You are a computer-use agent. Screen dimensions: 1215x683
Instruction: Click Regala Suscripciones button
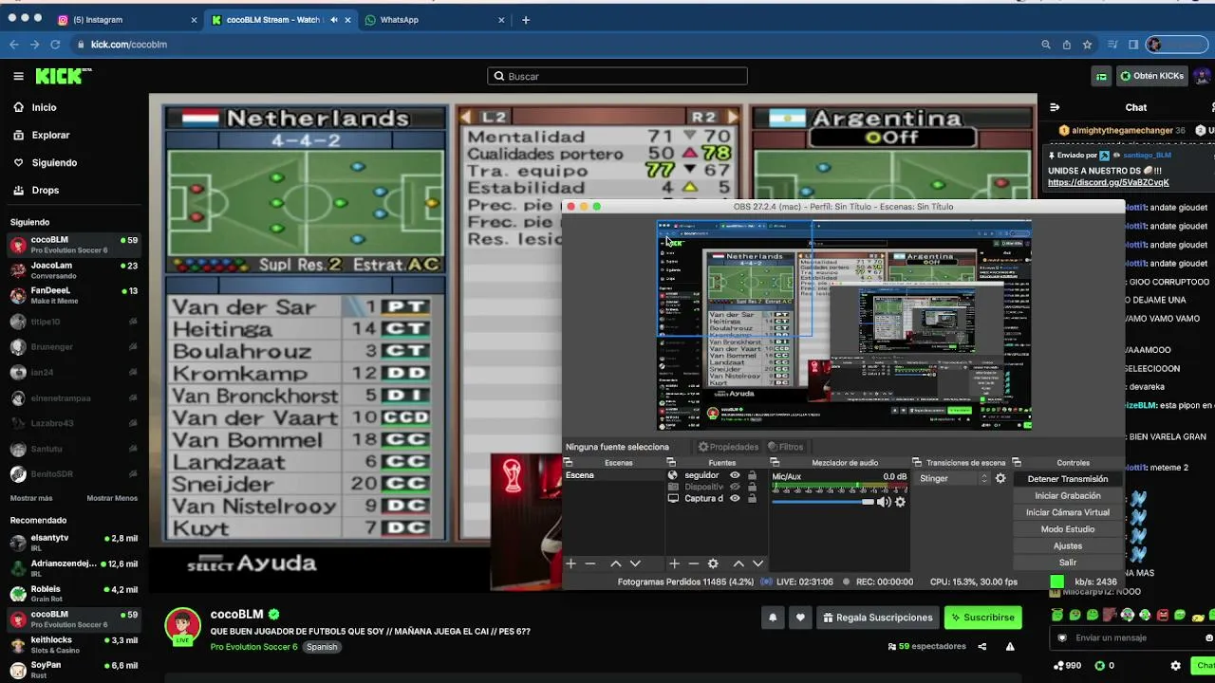tap(878, 618)
